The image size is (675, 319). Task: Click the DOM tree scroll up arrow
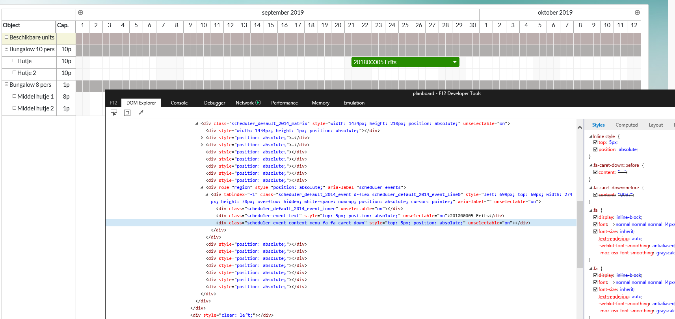pos(580,127)
